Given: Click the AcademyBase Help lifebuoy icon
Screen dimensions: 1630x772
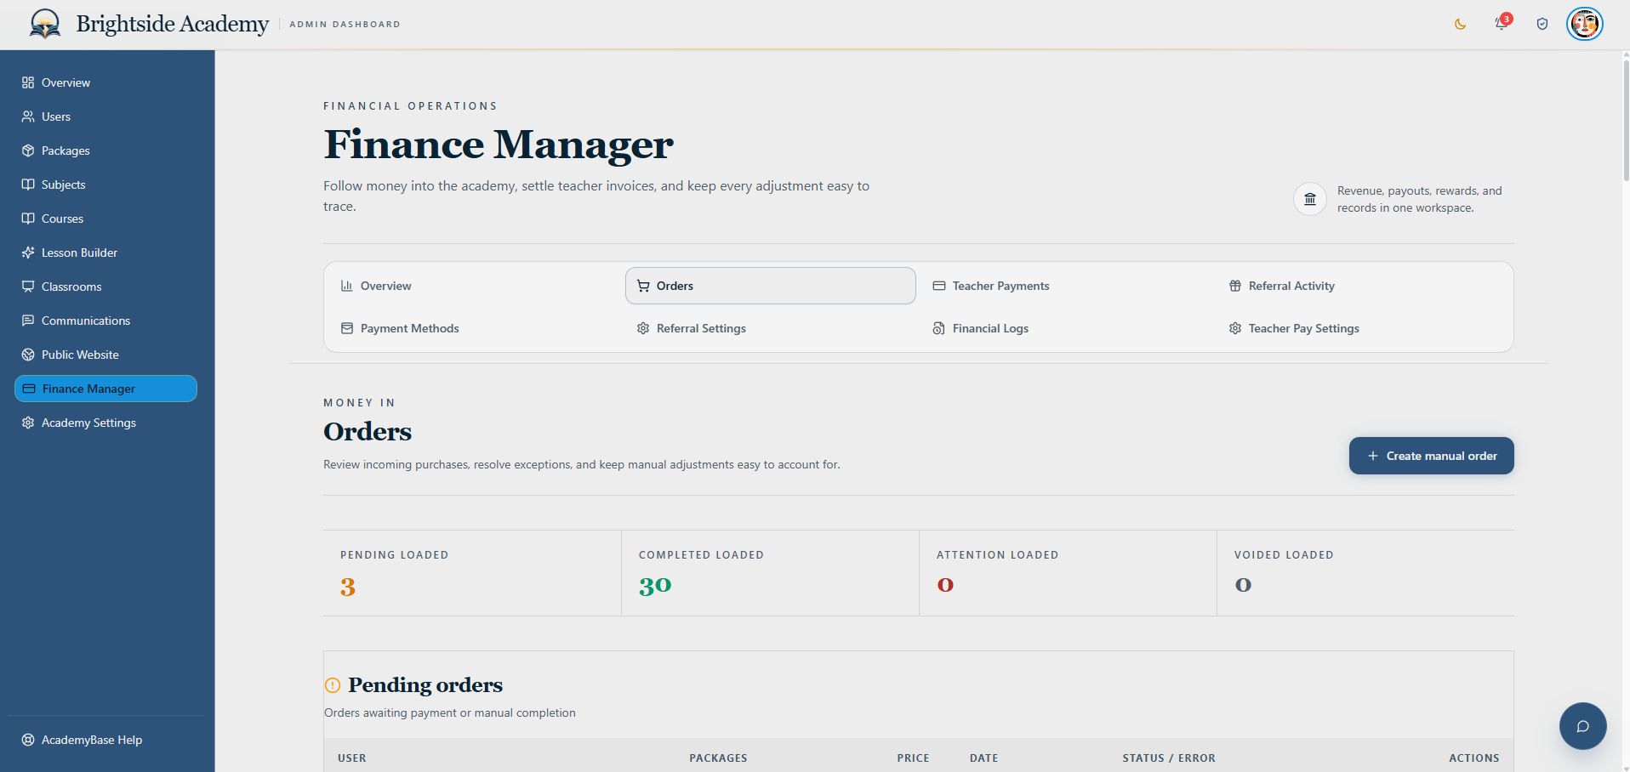Looking at the screenshot, I should [x=28, y=740].
